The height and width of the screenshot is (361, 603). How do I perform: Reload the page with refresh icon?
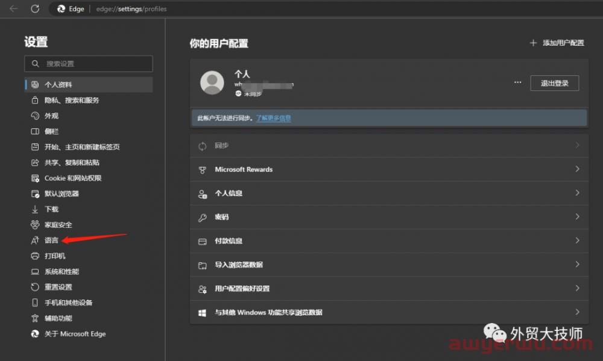(x=35, y=8)
